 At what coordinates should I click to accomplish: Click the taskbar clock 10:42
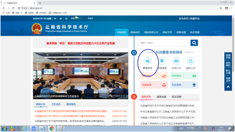[221, 129]
